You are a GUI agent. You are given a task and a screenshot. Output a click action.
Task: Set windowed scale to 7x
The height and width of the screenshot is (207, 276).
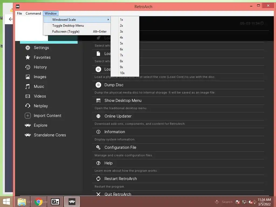point(125,55)
